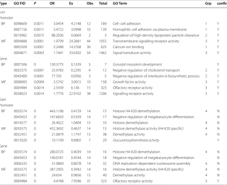Click 'Negative regulation of interleukin-6 biosynthetic process'
Image resolution: width=227 pixels, height=185 pixels.
click(156, 76)
